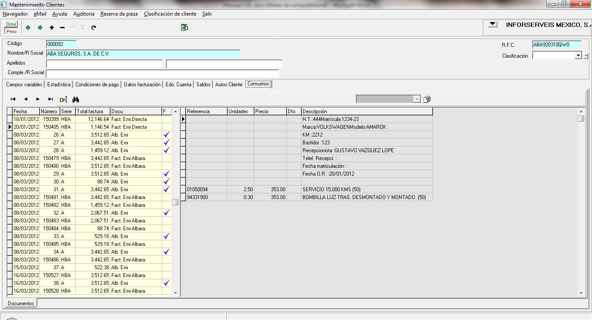Toggle F checkmark for document number 30
The image size is (592, 320).
click(x=166, y=182)
